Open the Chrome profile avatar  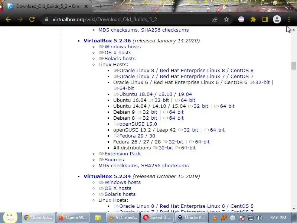pyautogui.click(x=277, y=19)
